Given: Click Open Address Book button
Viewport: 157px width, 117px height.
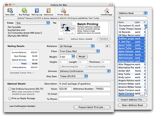Looking at the screenshot, I should click(x=133, y=105).
